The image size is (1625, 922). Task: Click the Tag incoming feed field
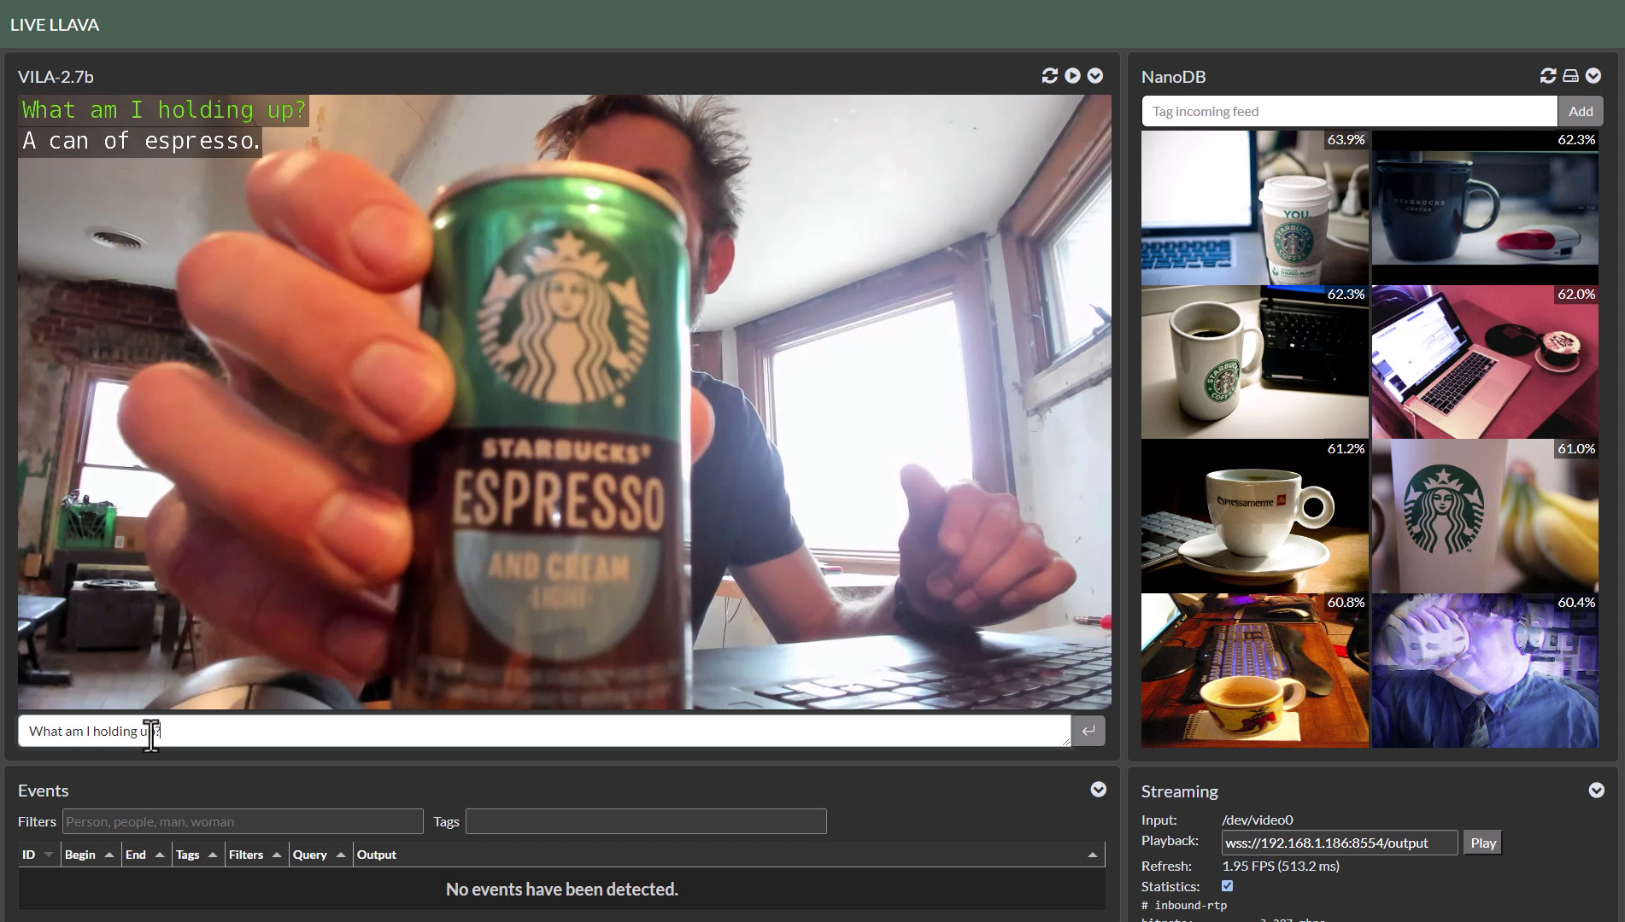coord(1349,111)
